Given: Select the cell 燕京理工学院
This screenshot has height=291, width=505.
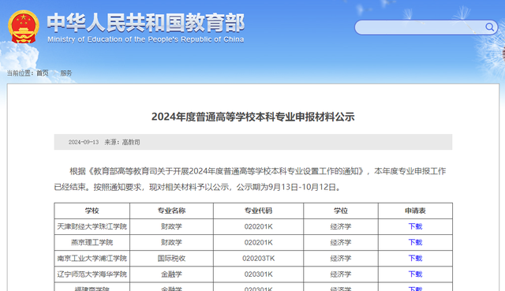Looking at the screenshot, I should tap(92, 242).
